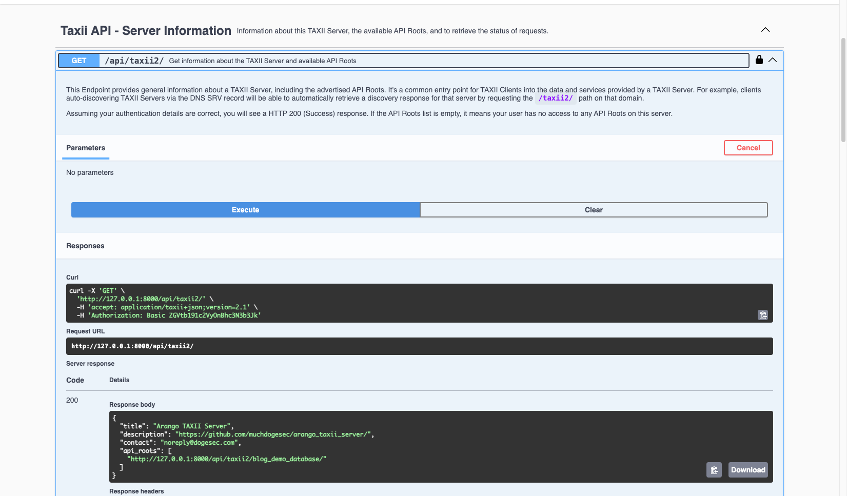847x496 pixels.
Task: Click the Code column header
Action: (75, 380)
